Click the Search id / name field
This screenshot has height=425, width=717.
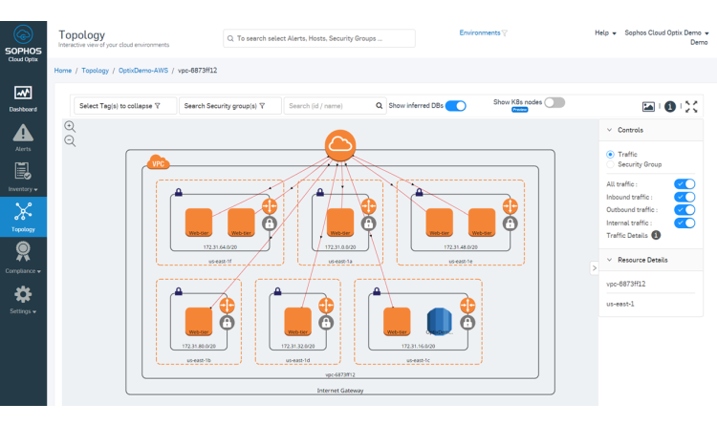coord(330,106)
